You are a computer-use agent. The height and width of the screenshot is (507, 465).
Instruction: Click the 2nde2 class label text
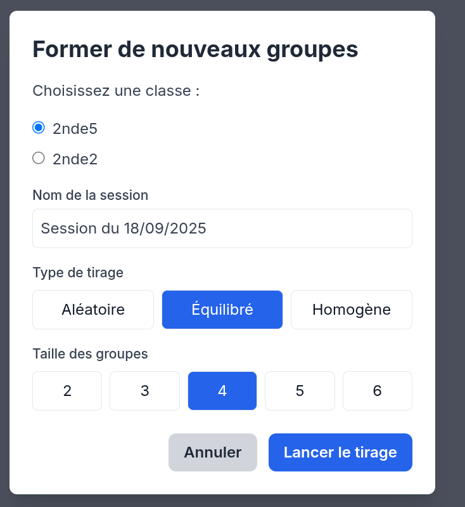[x=75, y=159]
